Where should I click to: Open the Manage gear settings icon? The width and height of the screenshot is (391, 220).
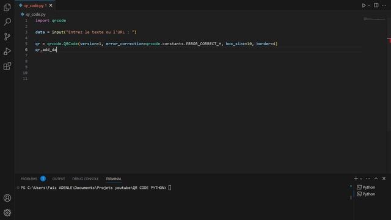click(7, 213)
